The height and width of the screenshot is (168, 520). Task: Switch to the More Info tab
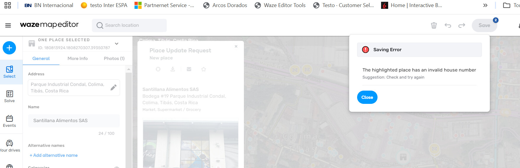[x=77, y=59]
